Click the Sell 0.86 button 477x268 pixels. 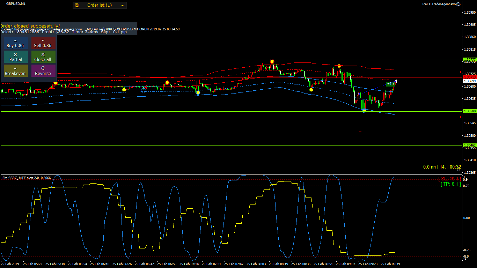point(43,43)
